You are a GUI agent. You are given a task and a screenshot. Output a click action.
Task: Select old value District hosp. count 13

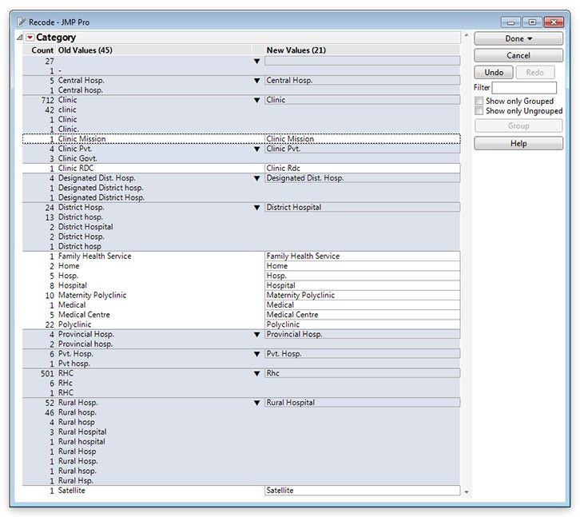click(x=81, y=217)
